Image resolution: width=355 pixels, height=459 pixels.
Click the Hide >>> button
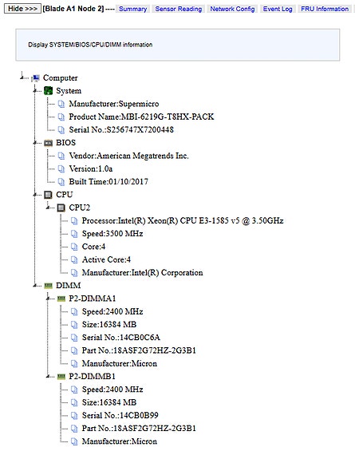pos(22,9)
